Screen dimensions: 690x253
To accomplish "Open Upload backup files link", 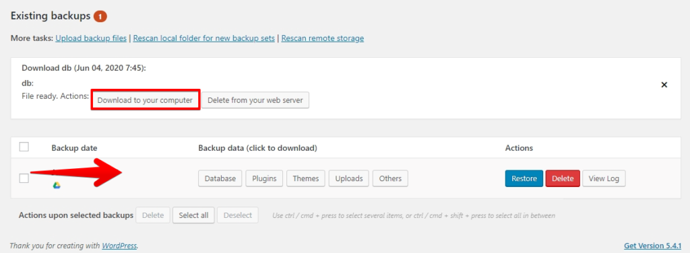I will [x=91, y=38].
